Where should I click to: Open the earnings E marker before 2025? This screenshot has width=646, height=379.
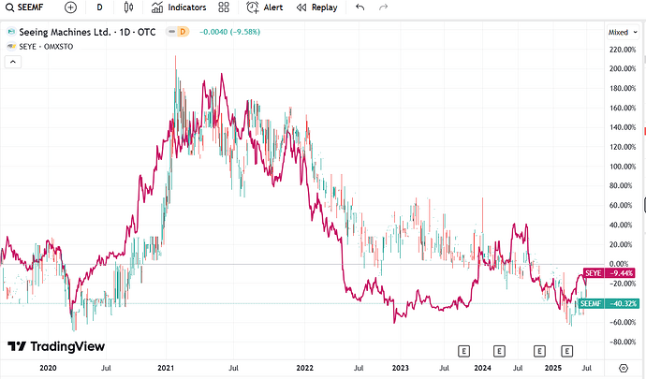[539, 351]
